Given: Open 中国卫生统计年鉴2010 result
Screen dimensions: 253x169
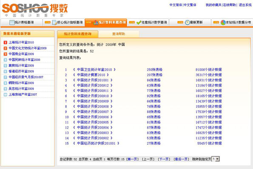Looking at the screenshot, I should pyautogui.click(x=94, y=70).
